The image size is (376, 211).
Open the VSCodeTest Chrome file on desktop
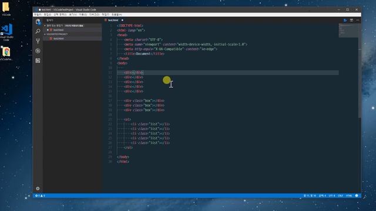[x=6, y=53]
